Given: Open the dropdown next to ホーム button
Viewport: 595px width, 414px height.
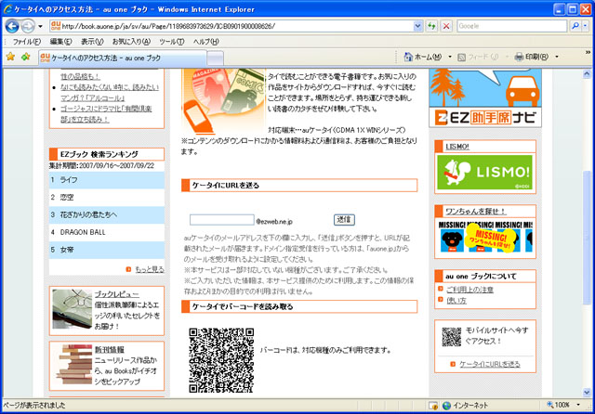Looking at the screenshot, I should coord(450,57).
